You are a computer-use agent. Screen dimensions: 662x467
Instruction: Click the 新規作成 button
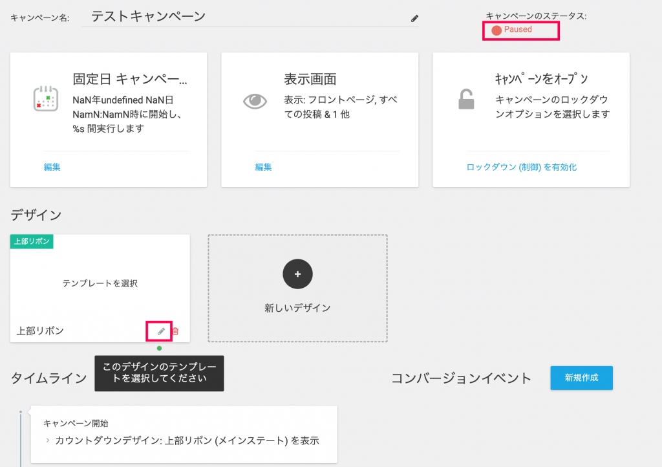pyautogui.click(x=581, y=378)
